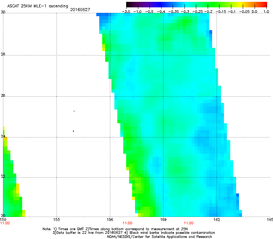The width and height of the screenshot is (273, 239).
Task: Click the red '11:00' time between 159 and 162
Action: tap(189, 223)
